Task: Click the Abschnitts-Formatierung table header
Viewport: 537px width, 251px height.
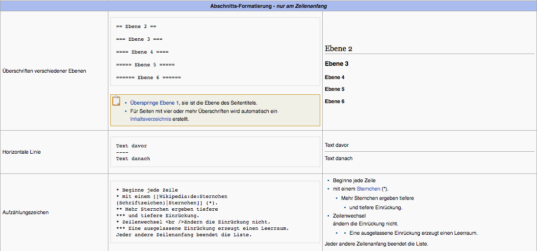Action: point(268,6)
